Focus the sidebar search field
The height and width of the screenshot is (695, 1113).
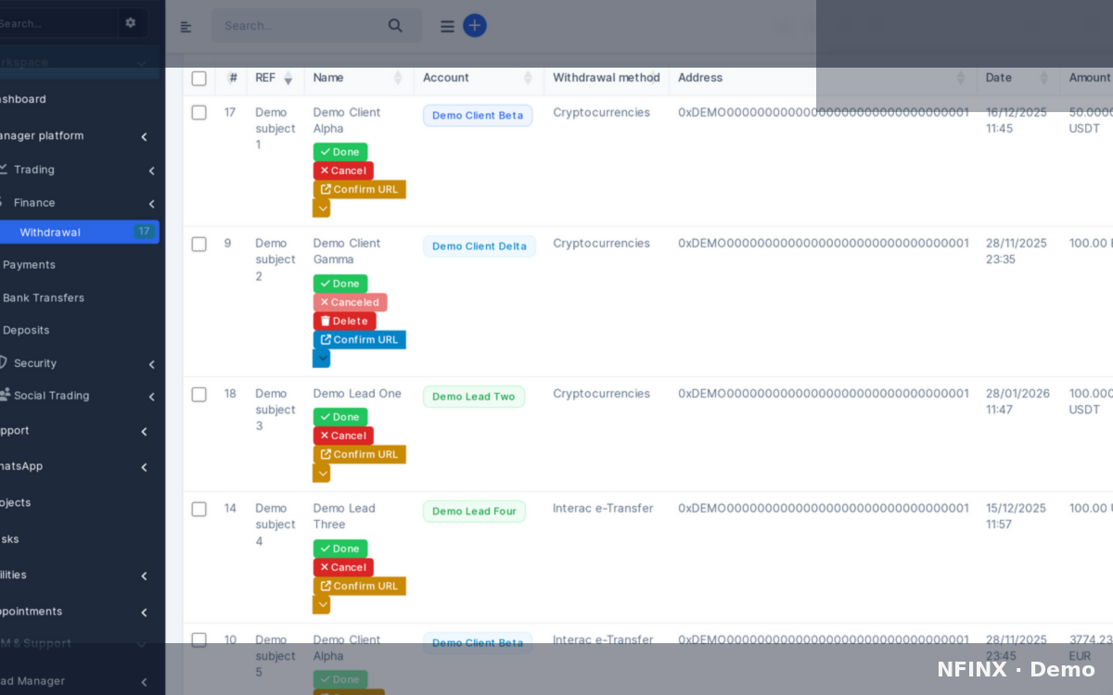[x=58, y=23]
